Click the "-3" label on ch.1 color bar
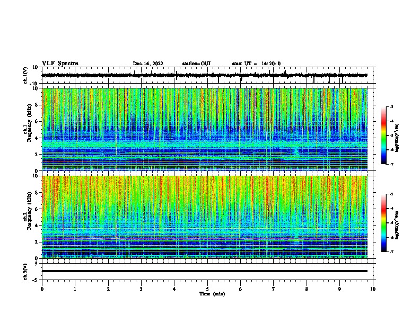Viewport: 420px width, 324px height. (391, 106)
